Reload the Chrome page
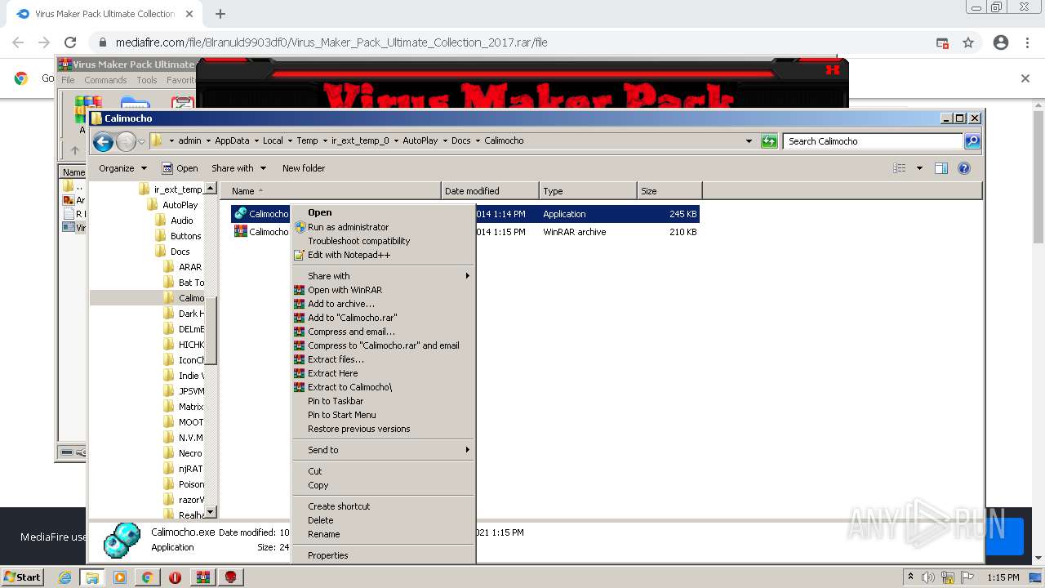Image resolution: width=1045 pixels, height=588 pixels. [70, 42]
